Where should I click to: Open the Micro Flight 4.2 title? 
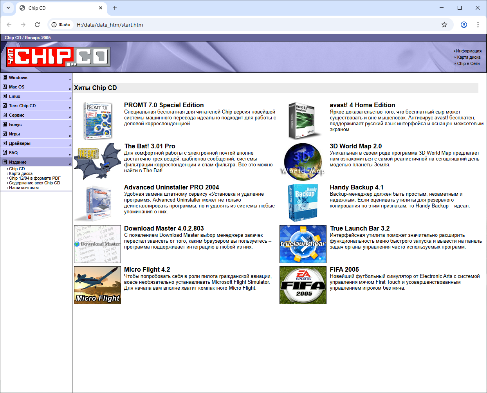147,269
